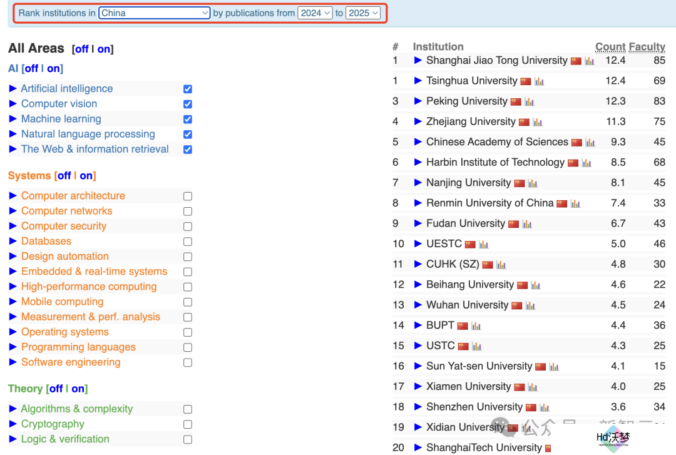Open the Computer security area link
The height and width of the screenshot is (455, 676).
[x=64, y=226]
